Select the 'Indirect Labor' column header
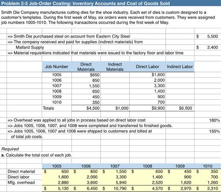Image resolution: width=221 pixels, height=192 pixels. [x=180, y=67]
